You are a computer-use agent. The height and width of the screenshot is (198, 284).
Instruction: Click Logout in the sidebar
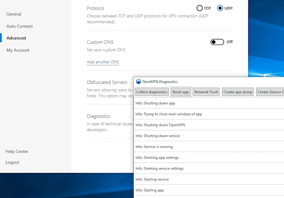12,162
